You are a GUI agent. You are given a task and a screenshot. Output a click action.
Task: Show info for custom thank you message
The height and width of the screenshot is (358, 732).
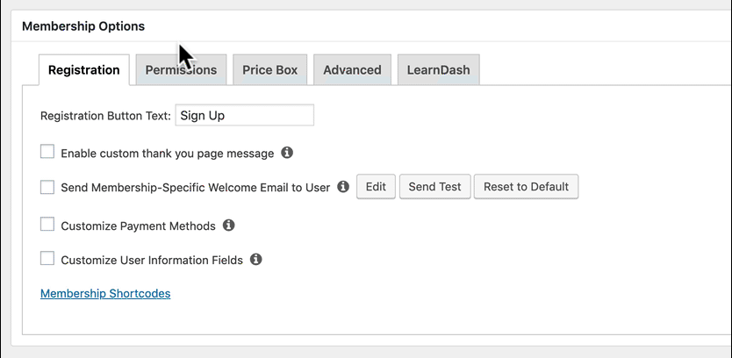coord(287,153)
